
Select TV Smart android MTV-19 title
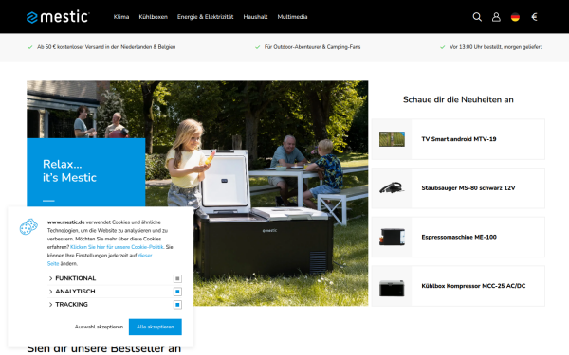(459, 139)
